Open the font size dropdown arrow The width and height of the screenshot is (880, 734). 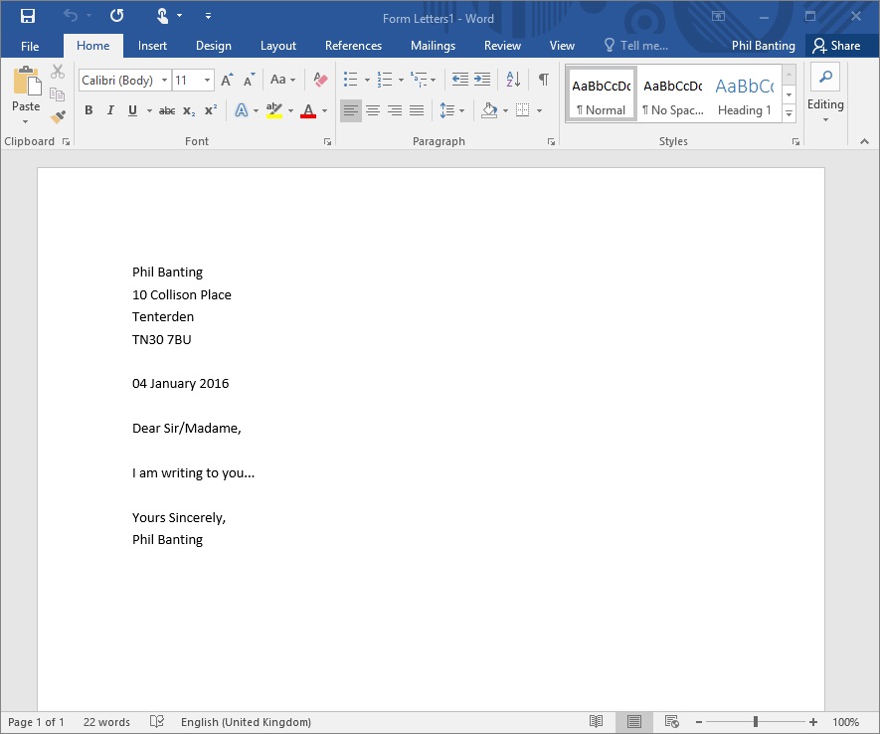click(207, 81)
